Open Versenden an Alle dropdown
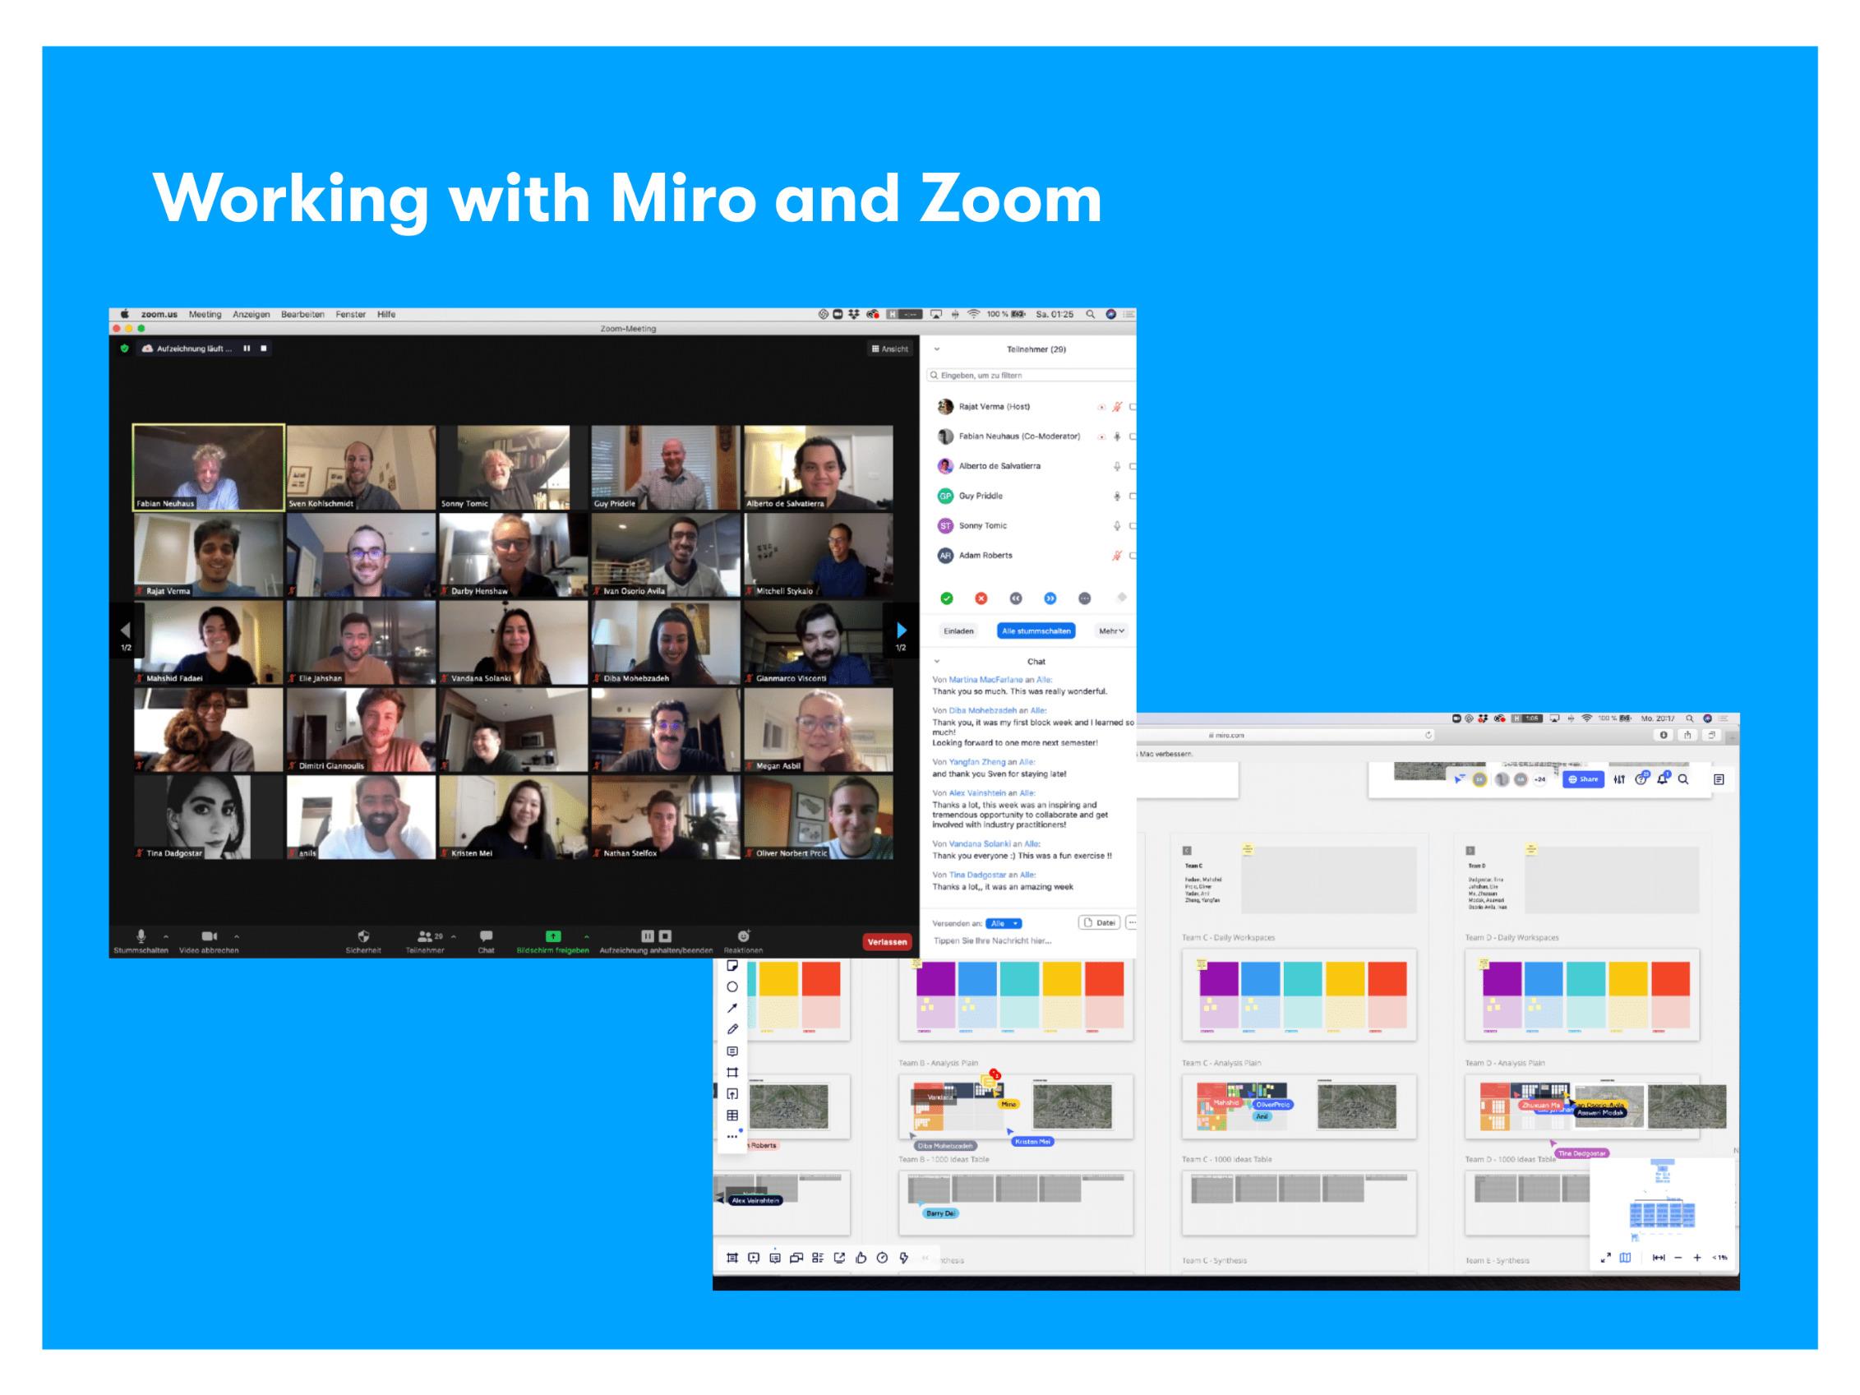 pos(1004,923)
